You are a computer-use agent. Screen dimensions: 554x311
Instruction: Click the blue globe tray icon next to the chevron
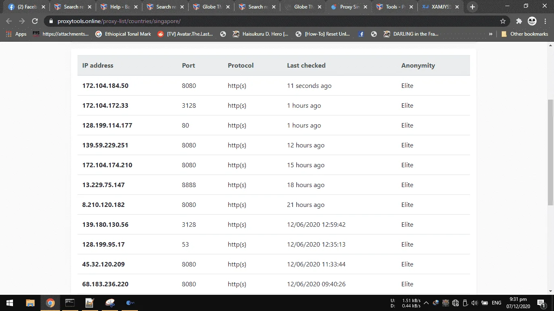pos(436,302)
